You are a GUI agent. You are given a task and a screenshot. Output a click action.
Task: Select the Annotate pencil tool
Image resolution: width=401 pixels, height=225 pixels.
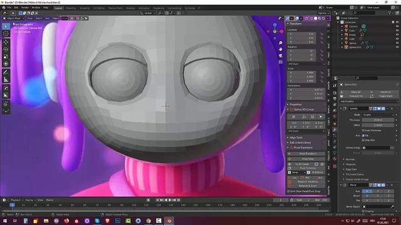click(x=6, y=72)
